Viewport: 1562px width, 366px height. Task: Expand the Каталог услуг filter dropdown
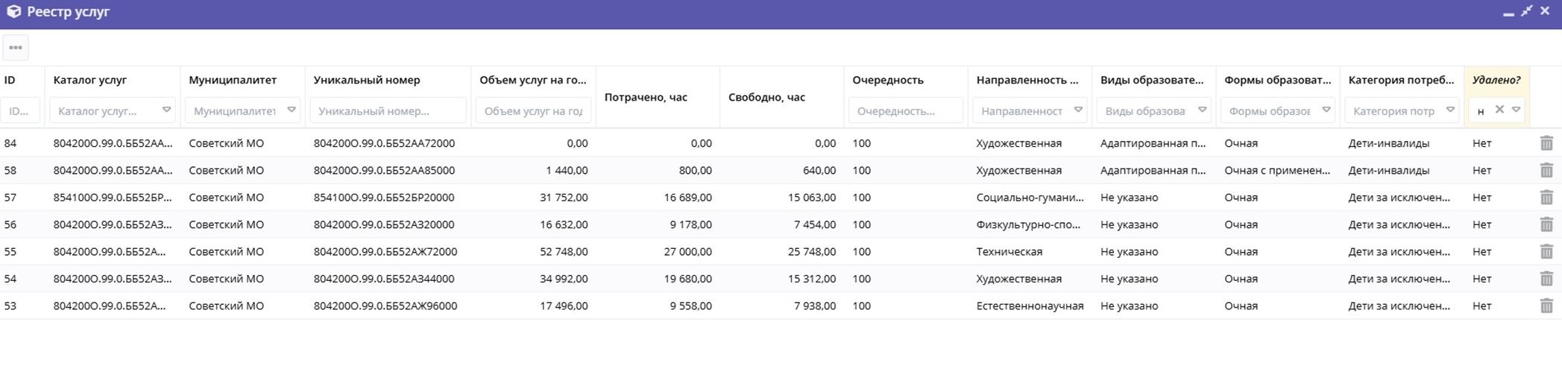[166, 110]
